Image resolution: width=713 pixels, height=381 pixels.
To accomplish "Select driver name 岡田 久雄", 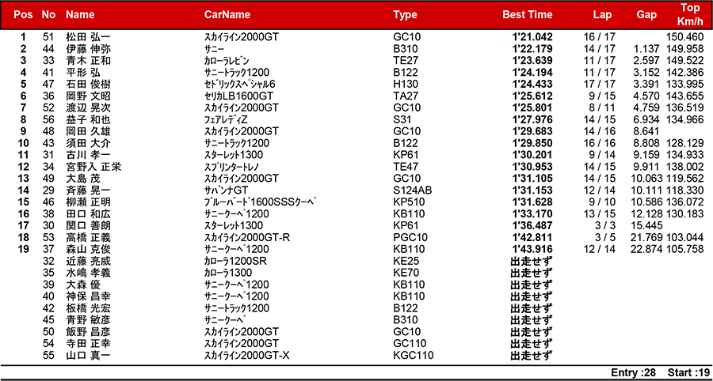I will [88, 131].
